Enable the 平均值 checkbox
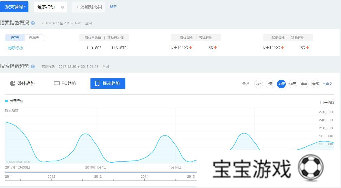The width and height of the screenshot is (341, 188). [x=322, y=103]
